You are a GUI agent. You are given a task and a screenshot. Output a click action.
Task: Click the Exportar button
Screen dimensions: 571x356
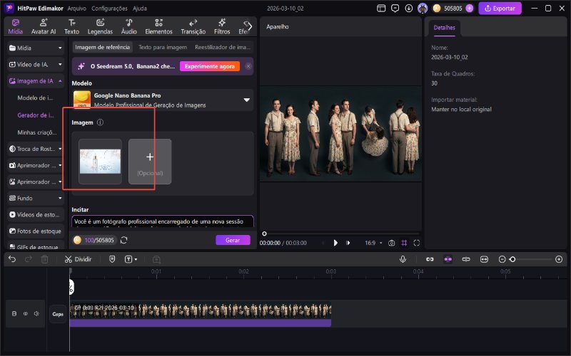[500, 9]
